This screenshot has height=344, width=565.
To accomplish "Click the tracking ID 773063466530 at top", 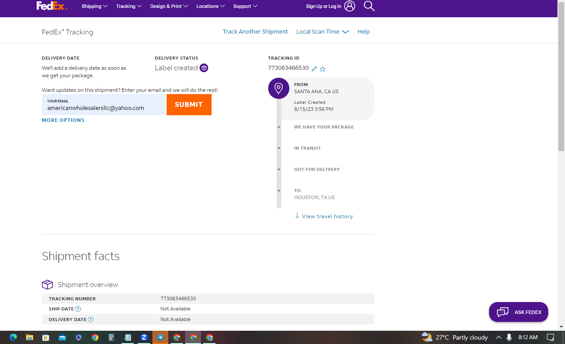I will (x=288, y=68).
